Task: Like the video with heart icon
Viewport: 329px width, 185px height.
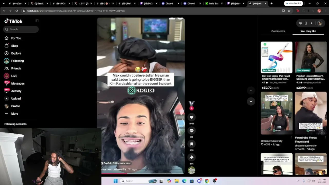Action: point(191,117)
